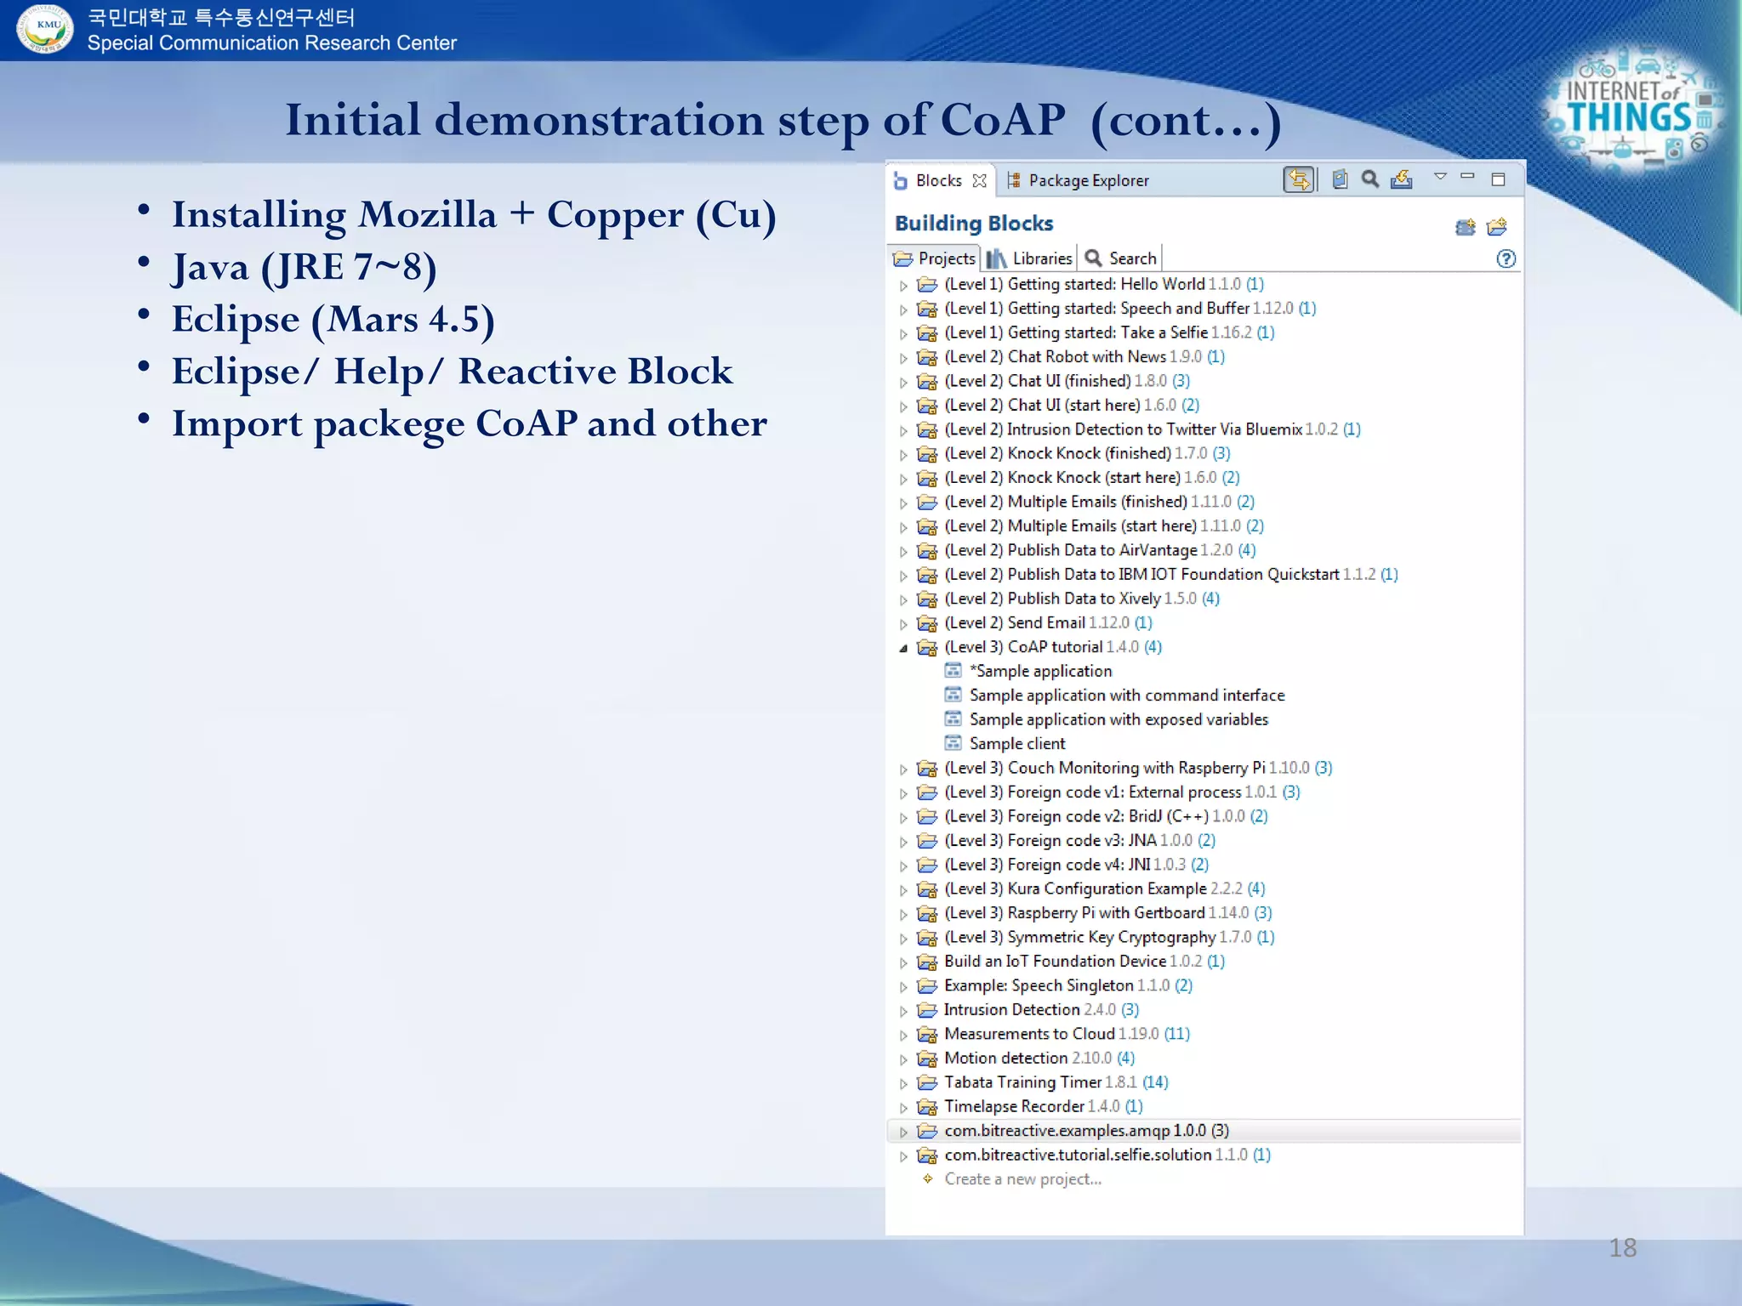Switch to the Package Explorer tab
Image resolution: width=1742 pixels, height=1306 pixels.
1078,180
